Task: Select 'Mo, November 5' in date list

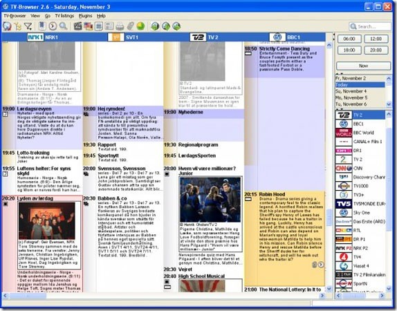Action: tap(360, 97)
